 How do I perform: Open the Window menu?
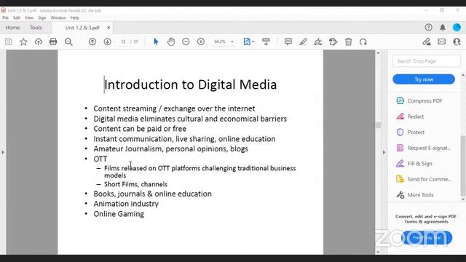point(58,17)
